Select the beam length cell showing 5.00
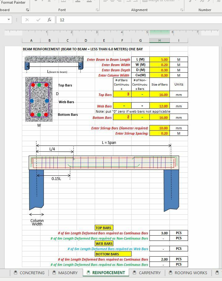The height and width of the screenshot is (281, 222). coord(159,60)
